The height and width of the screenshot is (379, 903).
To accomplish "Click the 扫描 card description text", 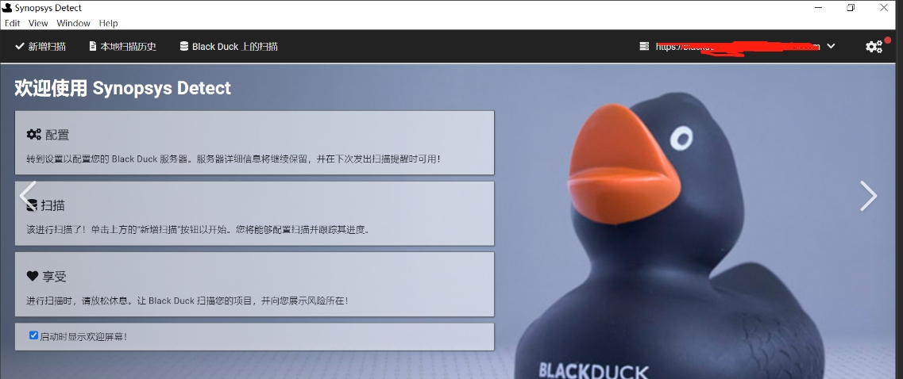I will coord(198,229).
